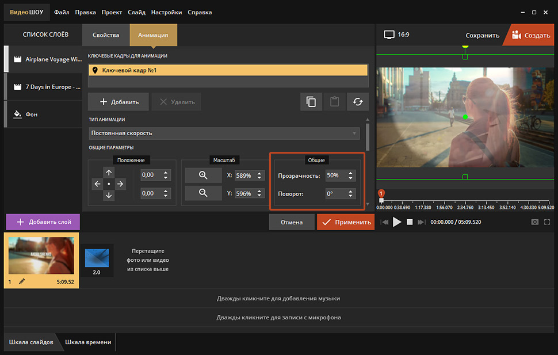Click the green center handle in preview

coord(465,117)
